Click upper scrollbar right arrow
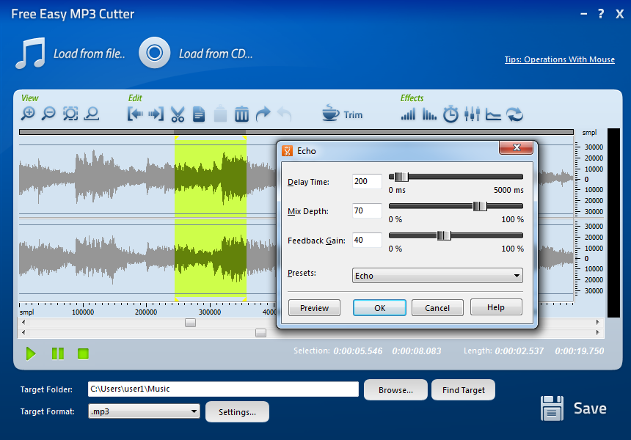Viewport: 631px width, 440px height. coord(597,322)
